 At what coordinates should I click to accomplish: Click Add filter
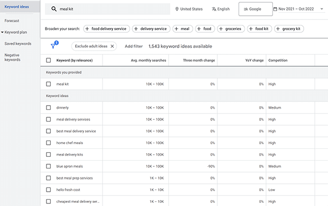[134, 46]
